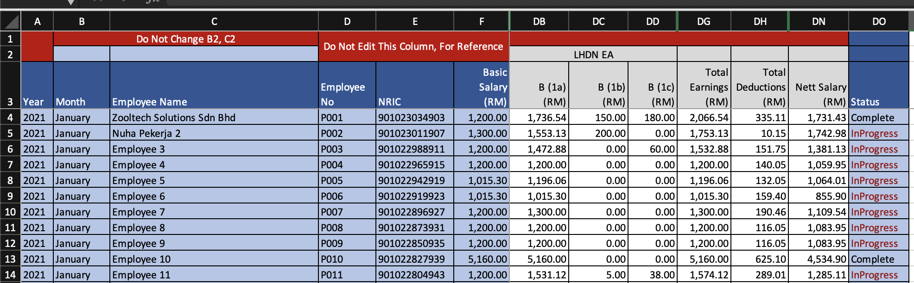Screen dimensions: 914x283
Task: Select 'InProgress' status for Employee 11
Action: click(x=879, y=275)
